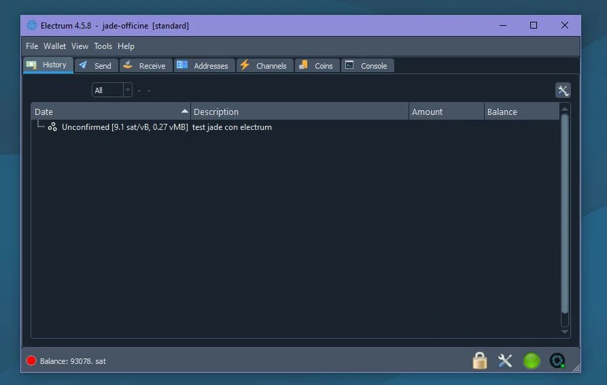The image size is (607, 385).
Task: Click the Electrum logo in title bar
Action: point(32,26)
